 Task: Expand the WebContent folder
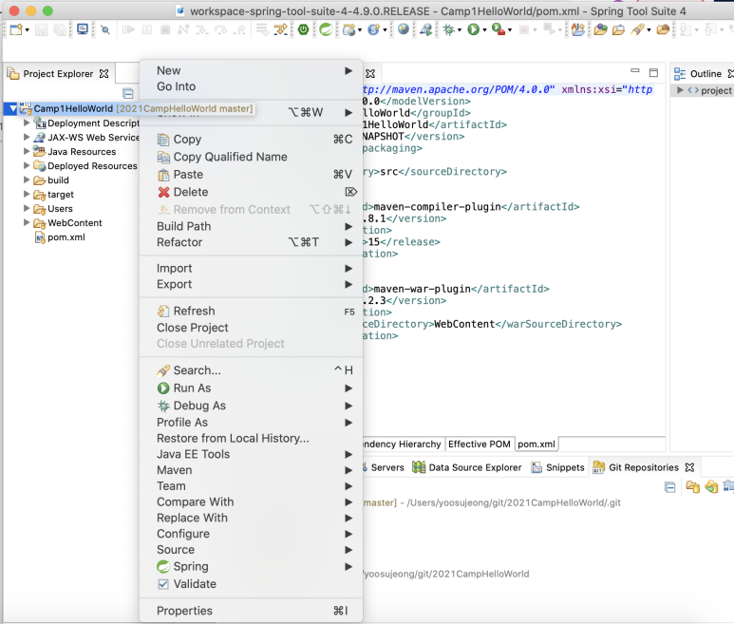tap(27, 222)
